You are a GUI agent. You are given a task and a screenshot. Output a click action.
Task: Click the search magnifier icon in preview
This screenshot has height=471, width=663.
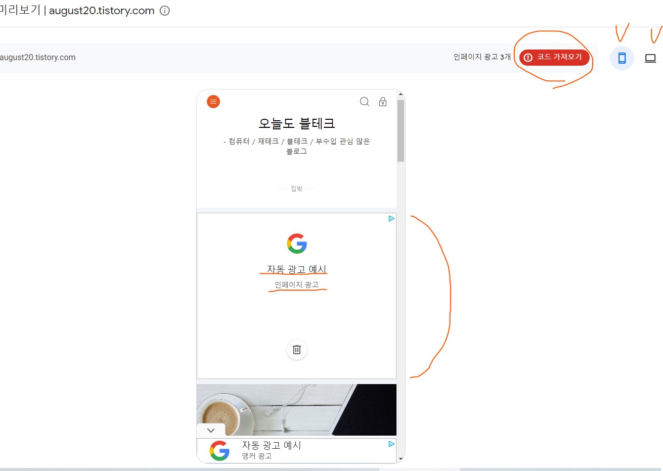365,102
